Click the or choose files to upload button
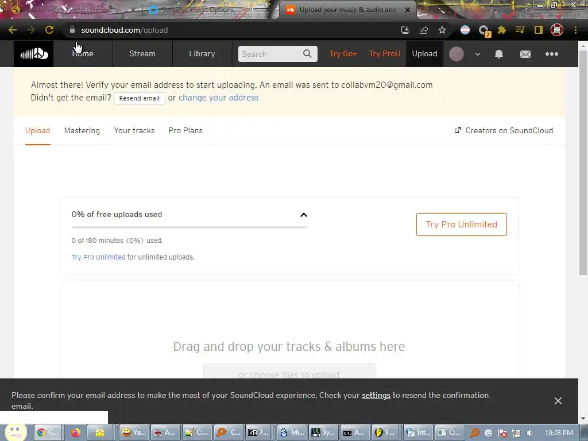 pos(289,372)
